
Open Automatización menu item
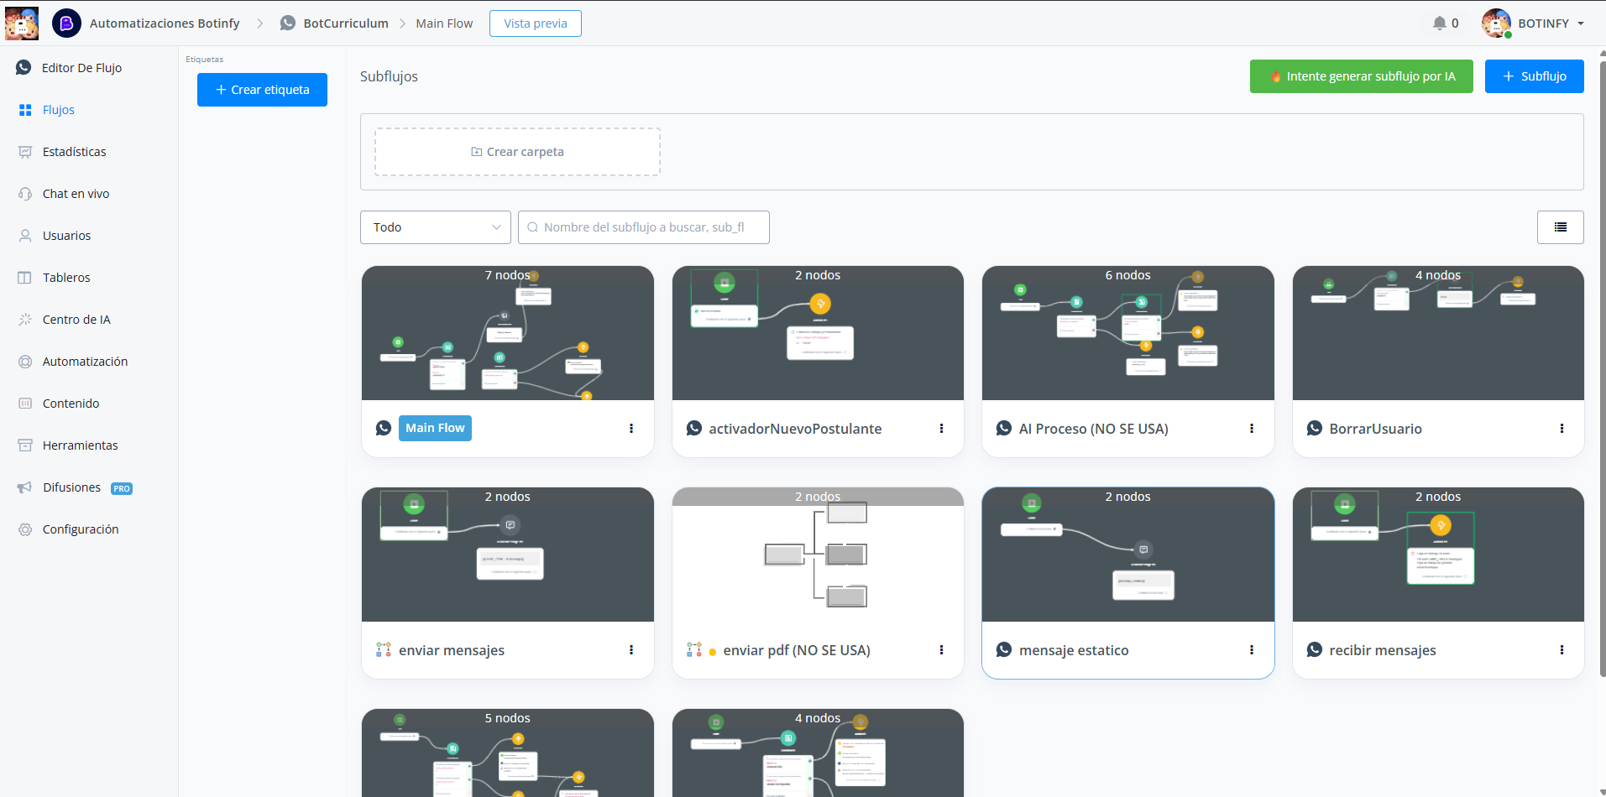point(86,362)
